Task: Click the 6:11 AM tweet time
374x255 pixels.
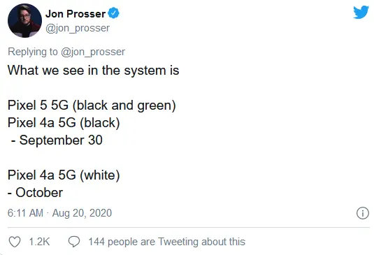Action: (25, 213)
